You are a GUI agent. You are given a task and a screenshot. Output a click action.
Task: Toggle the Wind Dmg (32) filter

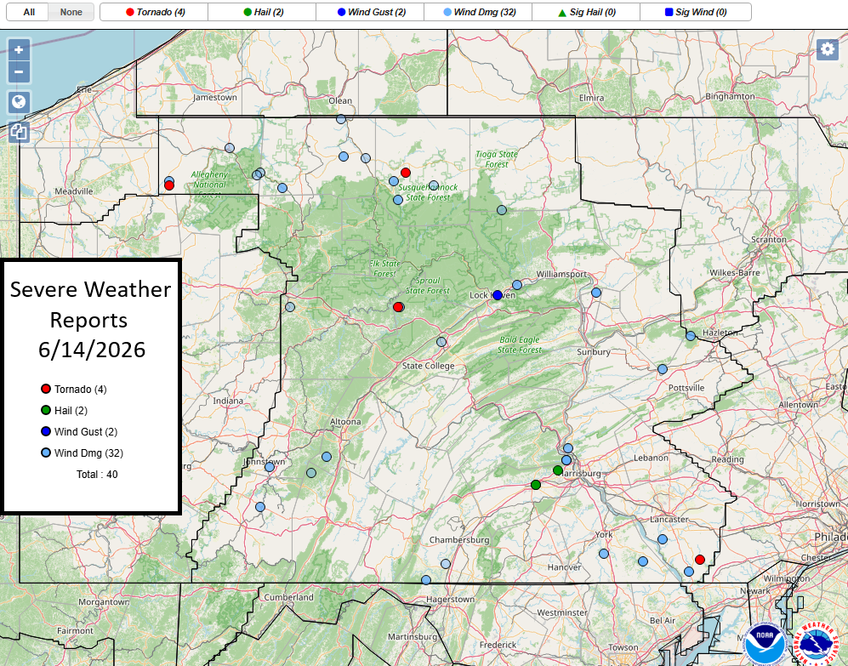pyautogui.click(x=479, y=12)
